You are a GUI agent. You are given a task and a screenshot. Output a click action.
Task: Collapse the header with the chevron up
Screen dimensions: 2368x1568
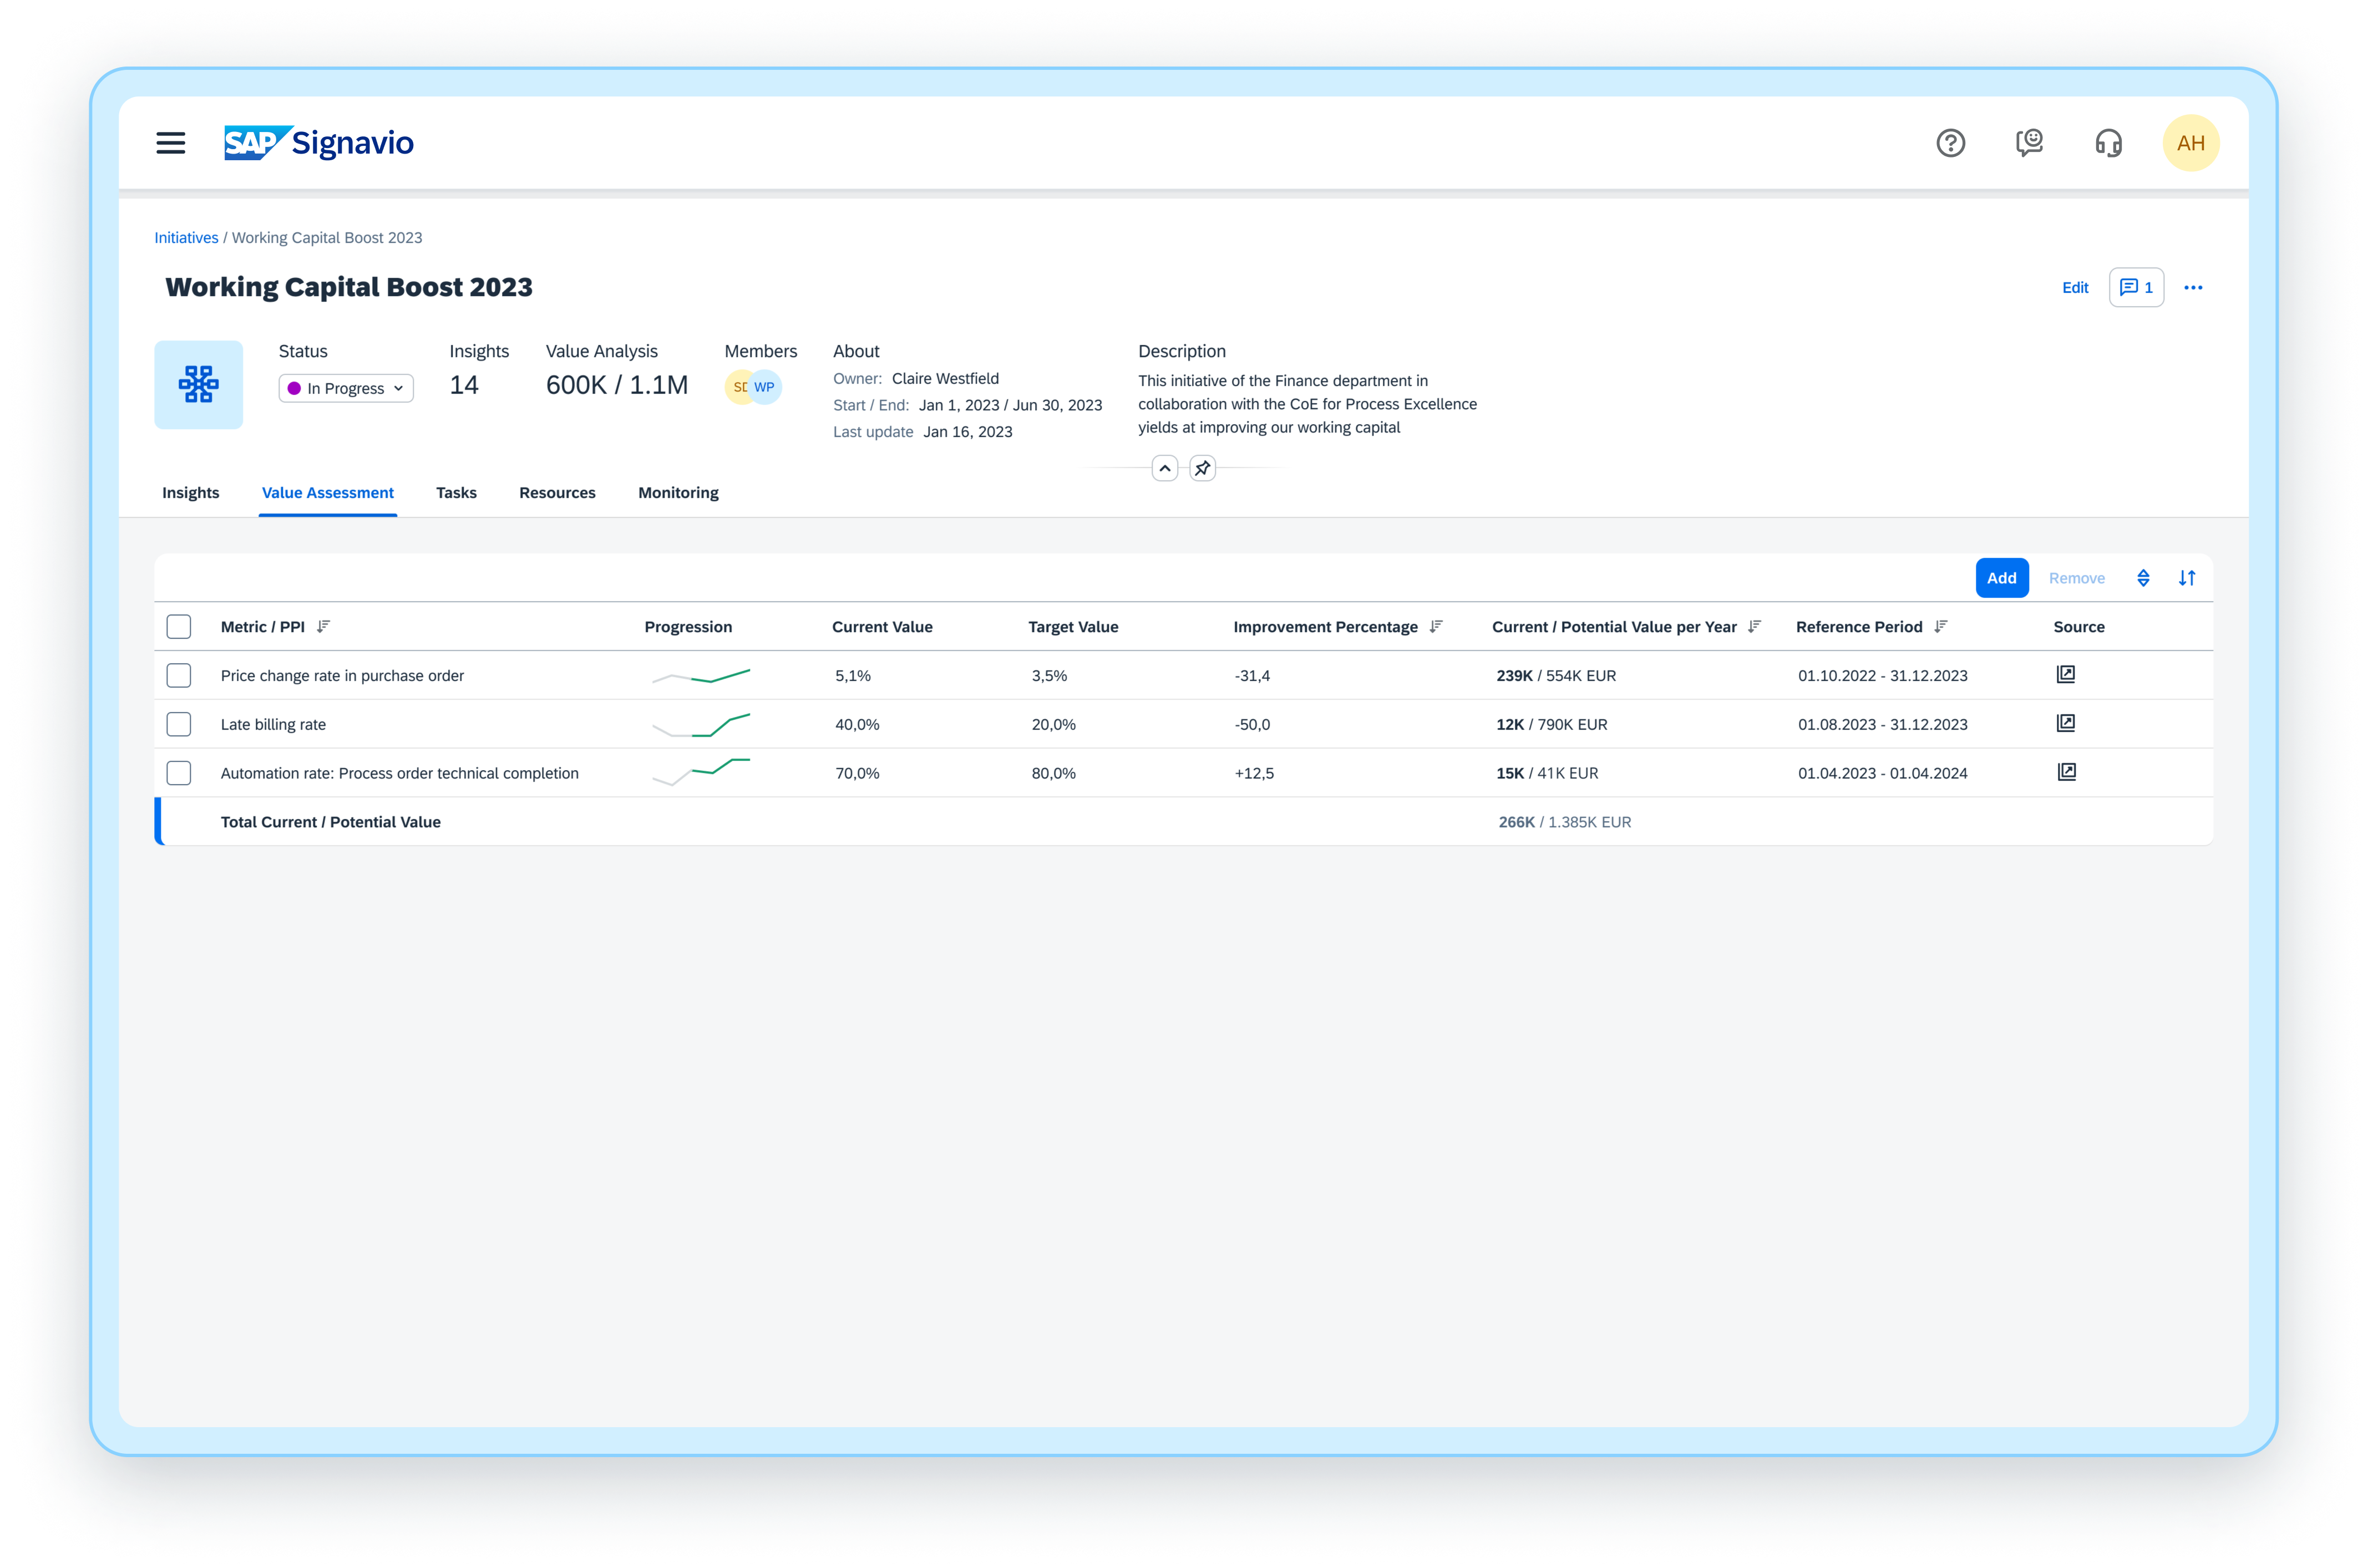(1164, 468)
